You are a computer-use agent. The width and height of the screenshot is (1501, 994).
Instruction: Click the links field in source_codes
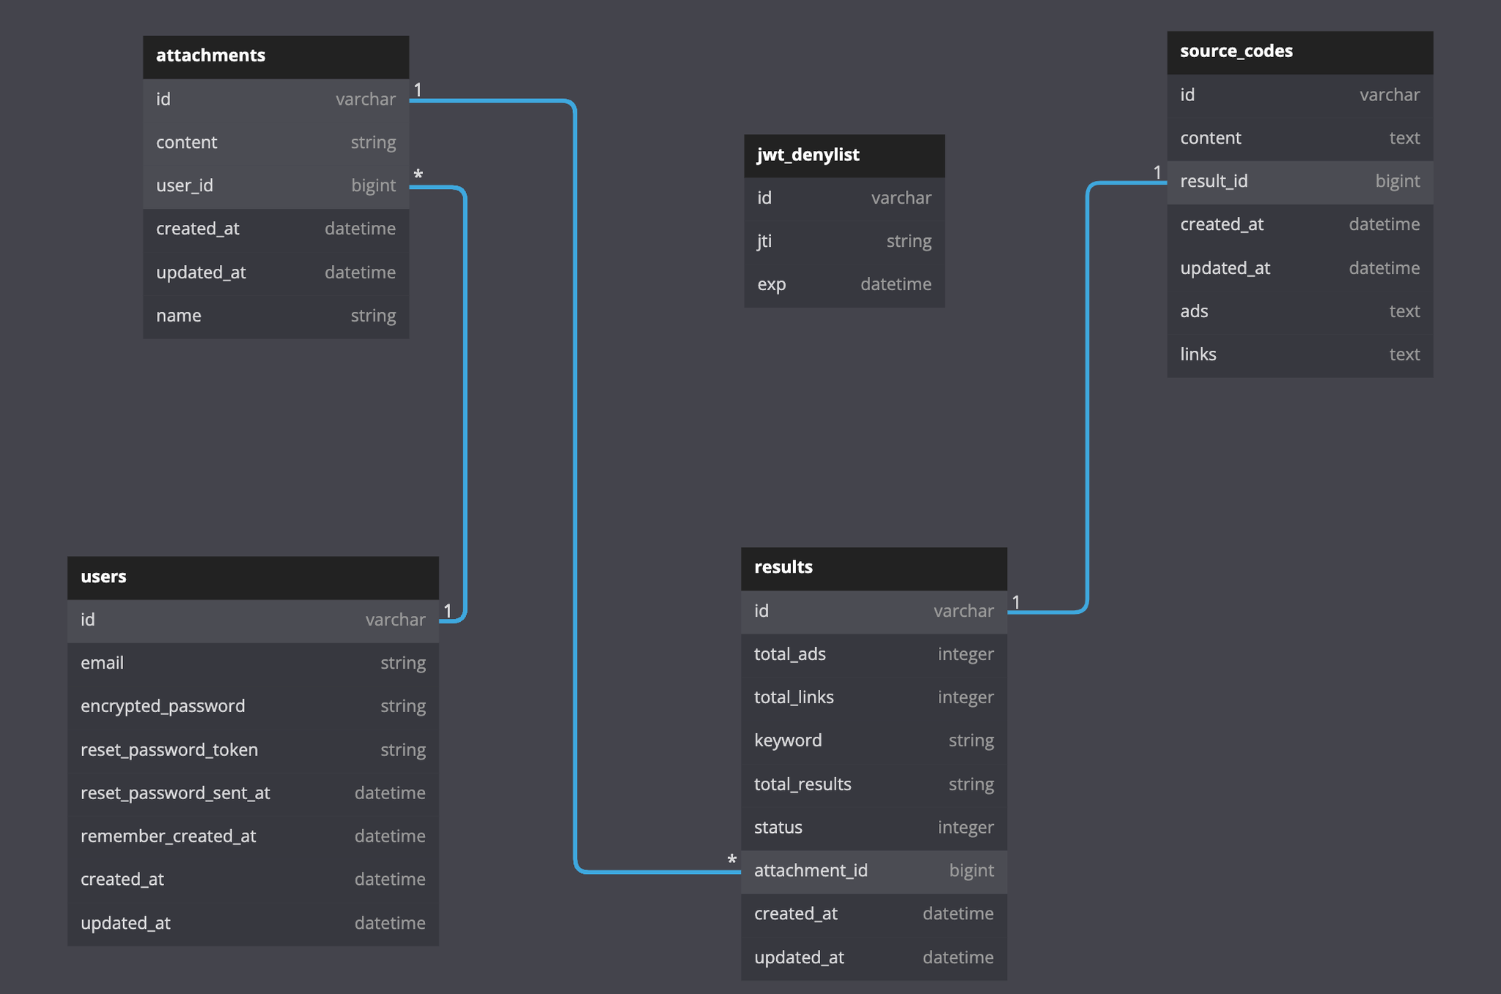[1299, 355]
